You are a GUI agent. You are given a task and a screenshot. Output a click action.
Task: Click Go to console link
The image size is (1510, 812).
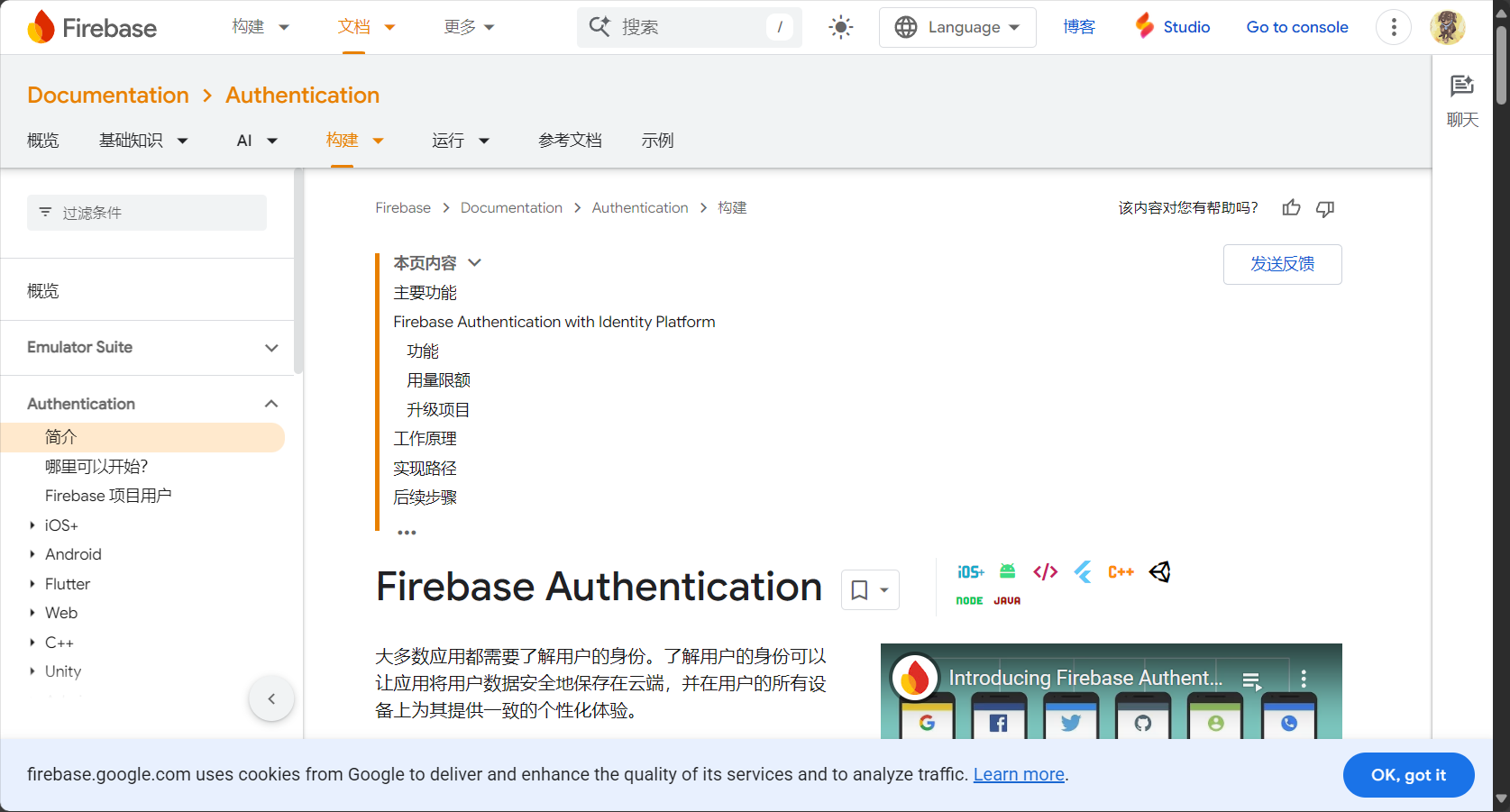point(1297,27)
